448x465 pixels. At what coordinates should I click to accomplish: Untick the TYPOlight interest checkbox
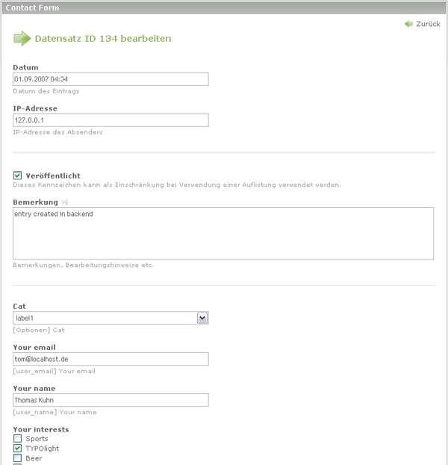[x=18, y=449]
